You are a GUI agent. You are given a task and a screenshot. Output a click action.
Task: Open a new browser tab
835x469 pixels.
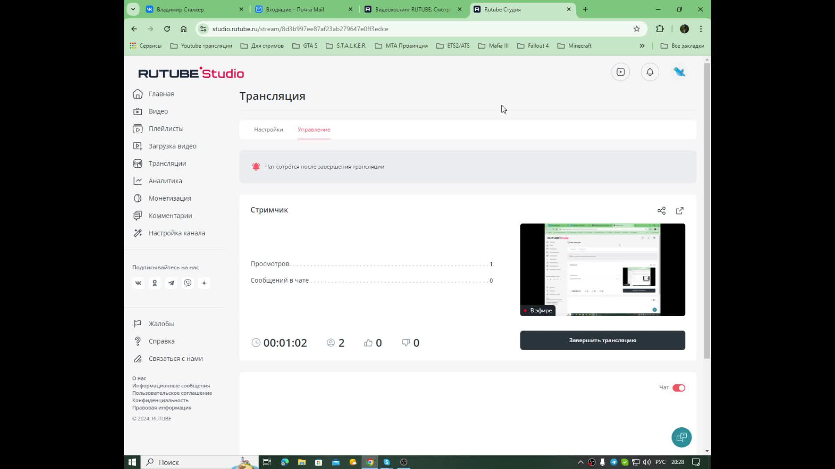point(585,9)
